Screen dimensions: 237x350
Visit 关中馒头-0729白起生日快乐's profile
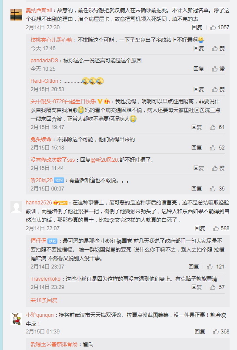click(x=63, y=102)
